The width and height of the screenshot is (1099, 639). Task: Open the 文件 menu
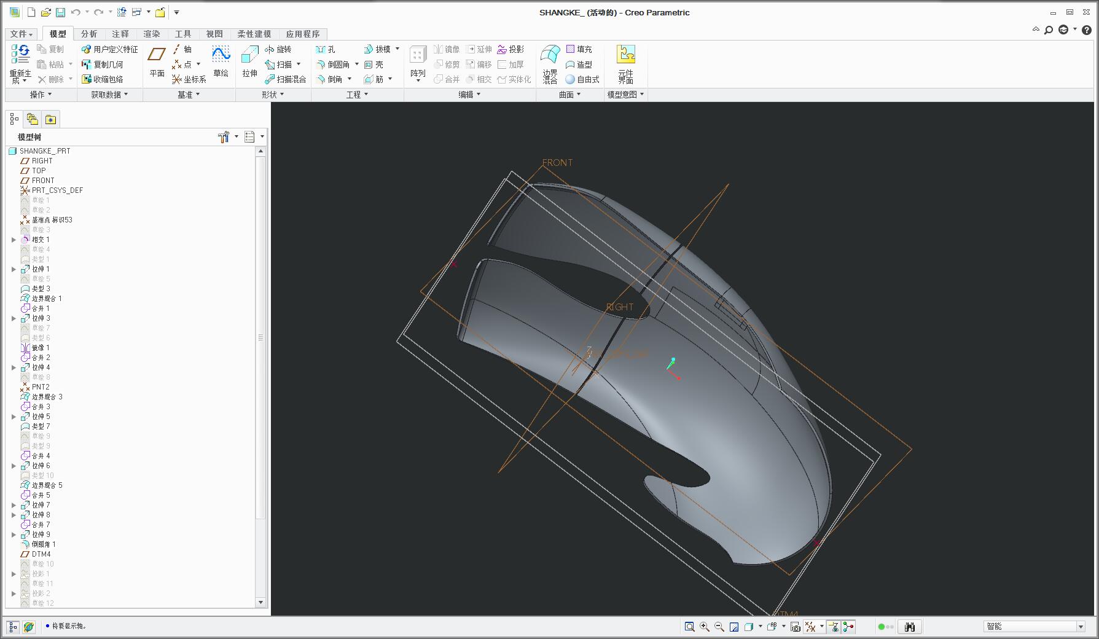21,34
